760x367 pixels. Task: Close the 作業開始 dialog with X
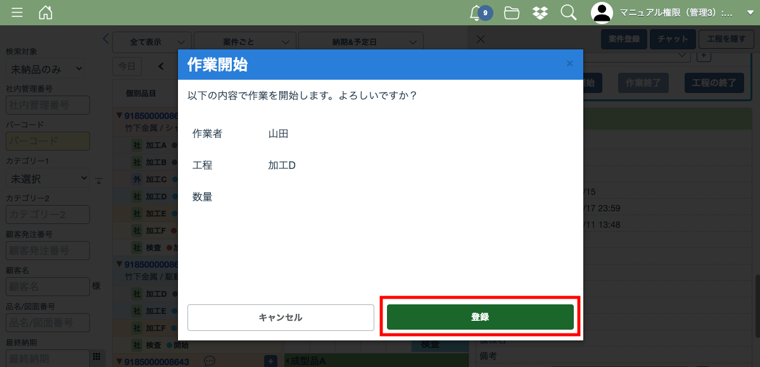[569, 64]
